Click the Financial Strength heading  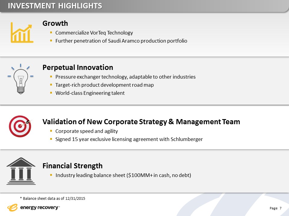pos(73,166)
